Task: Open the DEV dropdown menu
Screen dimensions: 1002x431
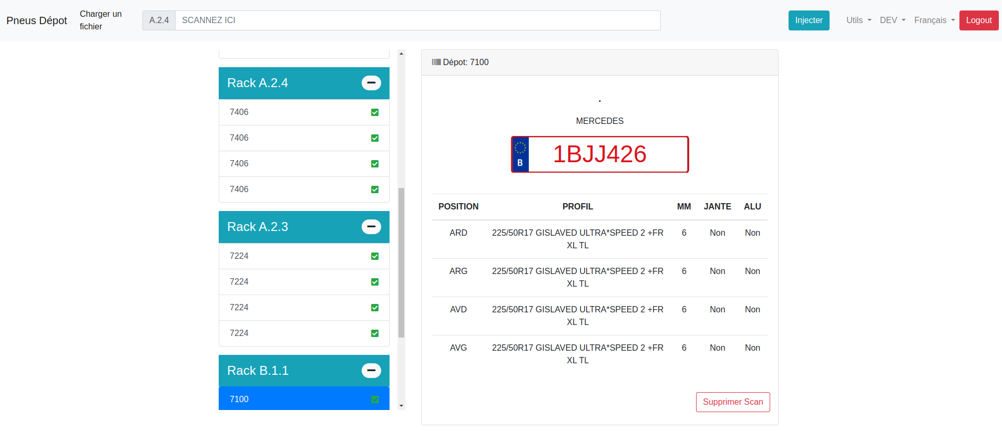Action: tap(893, 20)
